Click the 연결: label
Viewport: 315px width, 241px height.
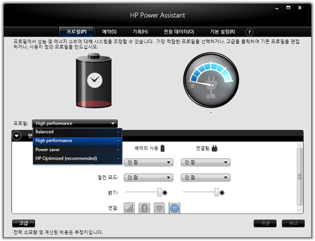[113, 208]
